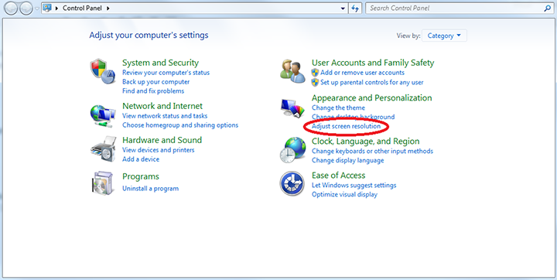The image size is (557, 280).
Task: Expand the arrow after Control Panel breadcrumb
Action: coord(108,9)
